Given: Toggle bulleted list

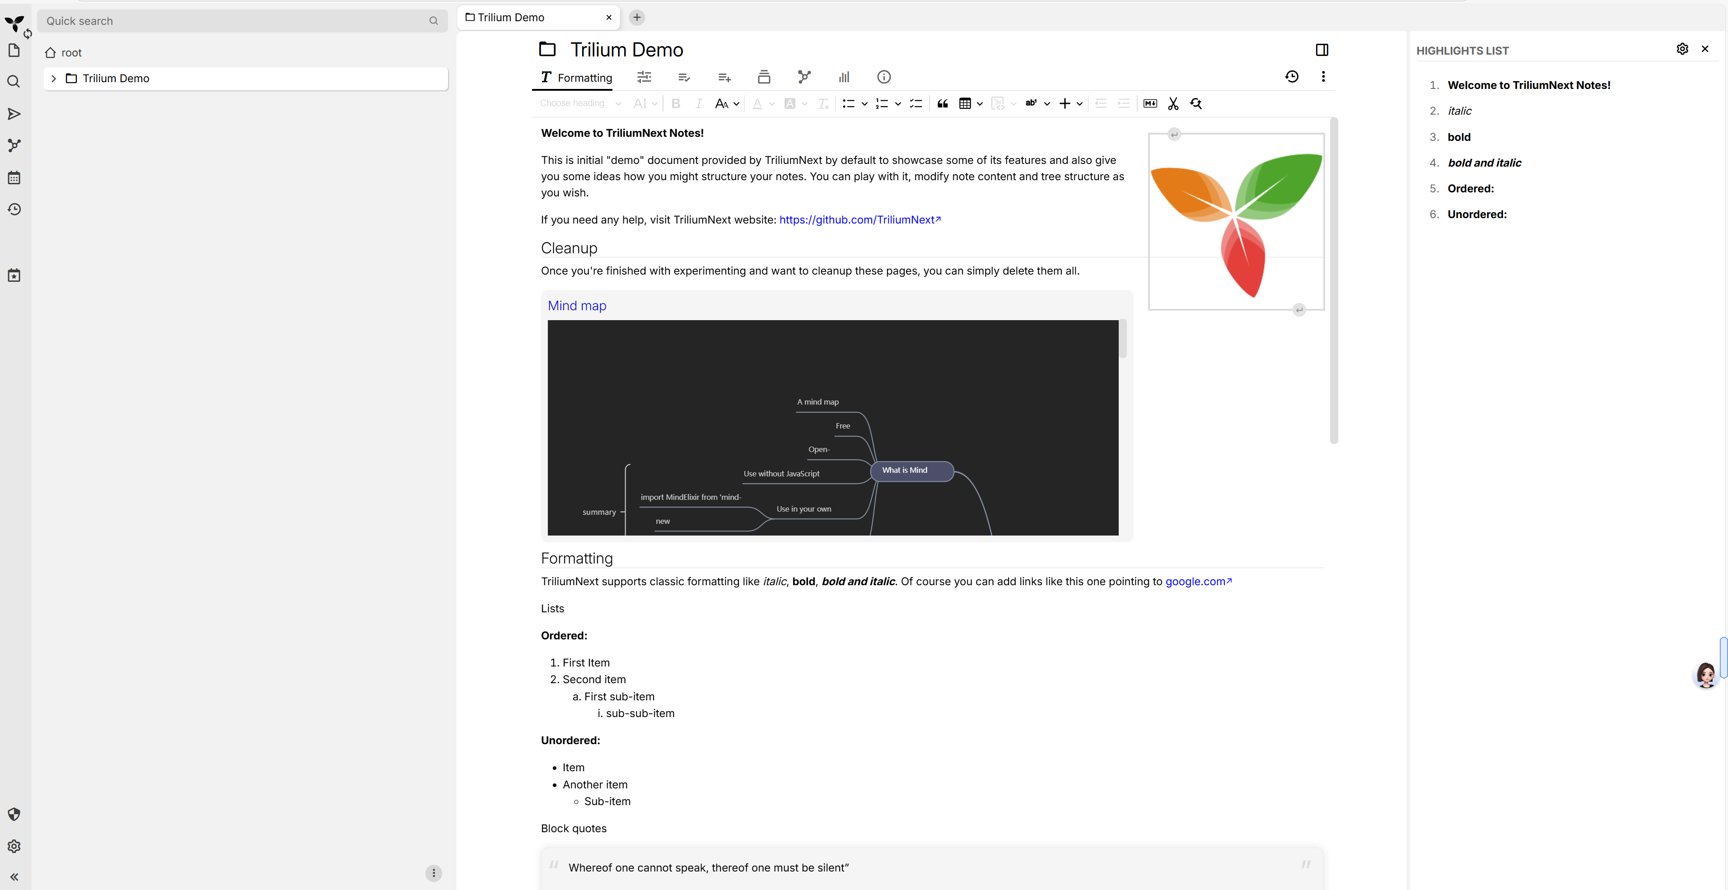Looking at the screenshot, I should 849,103.
